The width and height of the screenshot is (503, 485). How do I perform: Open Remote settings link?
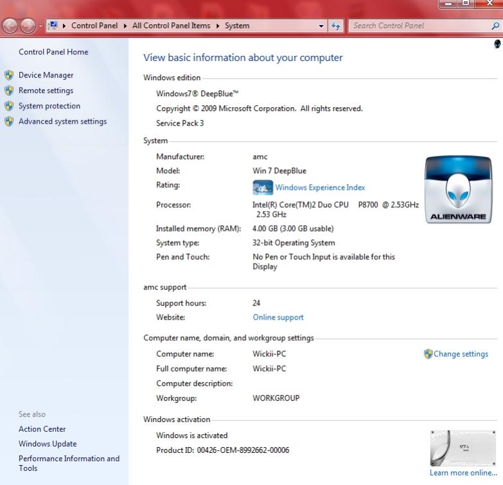coord(46,90)
